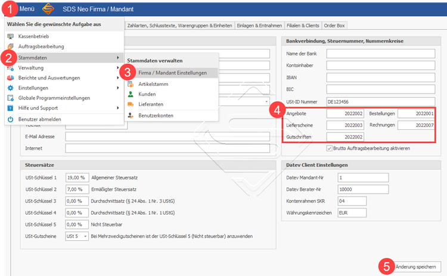The image size is (447, 276).
Task: Click the orange Lieferanten truck icon
Action: point(131,104)
